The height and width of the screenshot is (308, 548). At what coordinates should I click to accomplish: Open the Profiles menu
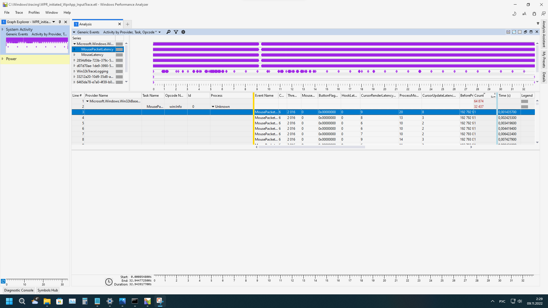point(34,13)
